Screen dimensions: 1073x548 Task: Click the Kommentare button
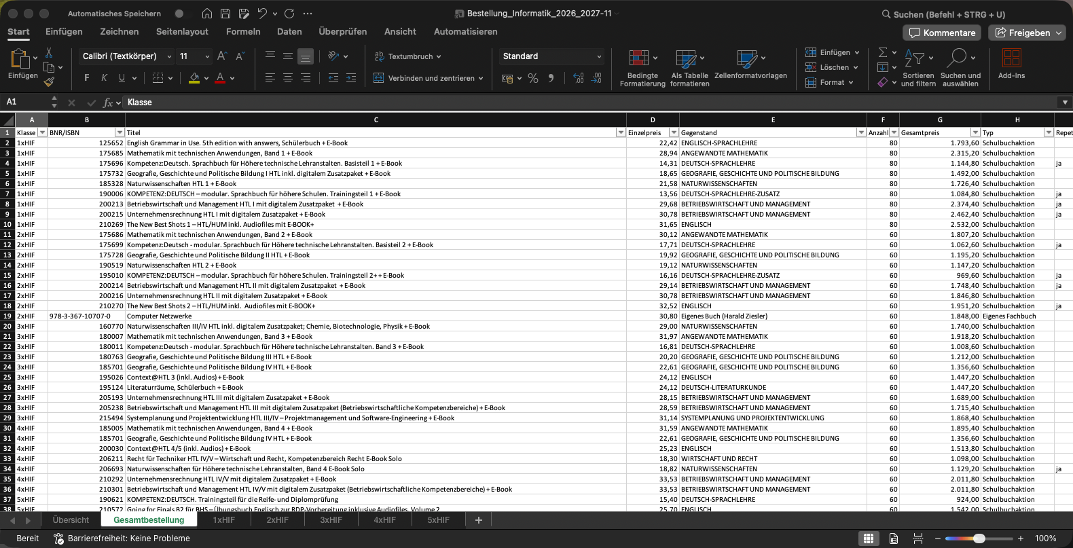point(943,33)
